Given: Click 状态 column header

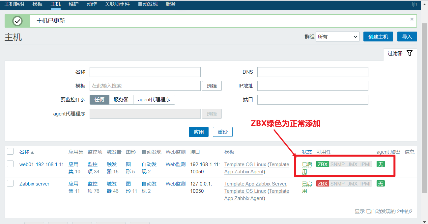Looking at the screenshot, I should click(307, 152).
